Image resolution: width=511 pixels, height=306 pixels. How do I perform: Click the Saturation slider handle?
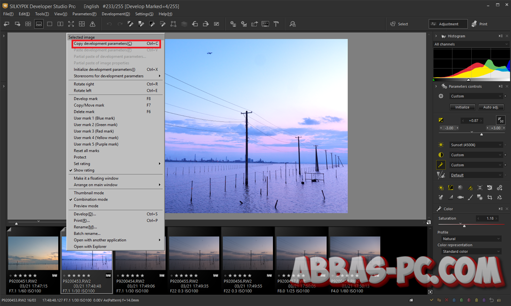[x=464, y=226]
